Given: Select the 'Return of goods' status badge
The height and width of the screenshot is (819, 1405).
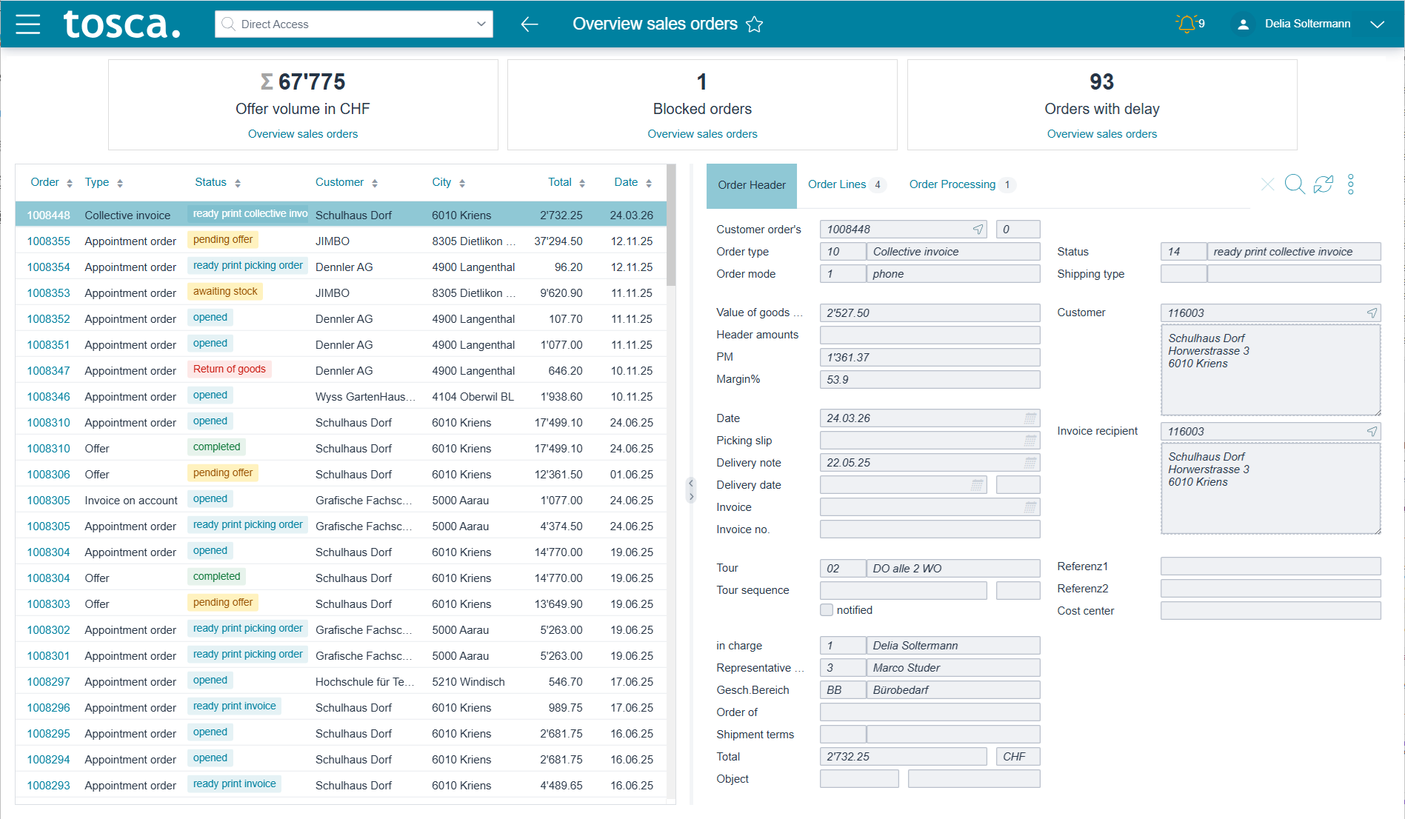Looking at the screenshot, I should coord(230,370).
